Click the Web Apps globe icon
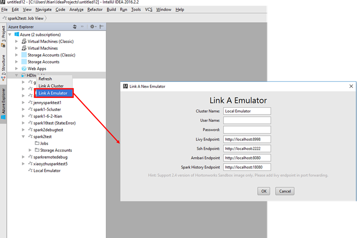Image resolution: width=357 pixels, height=238 pixels. [x=24, y=68]
